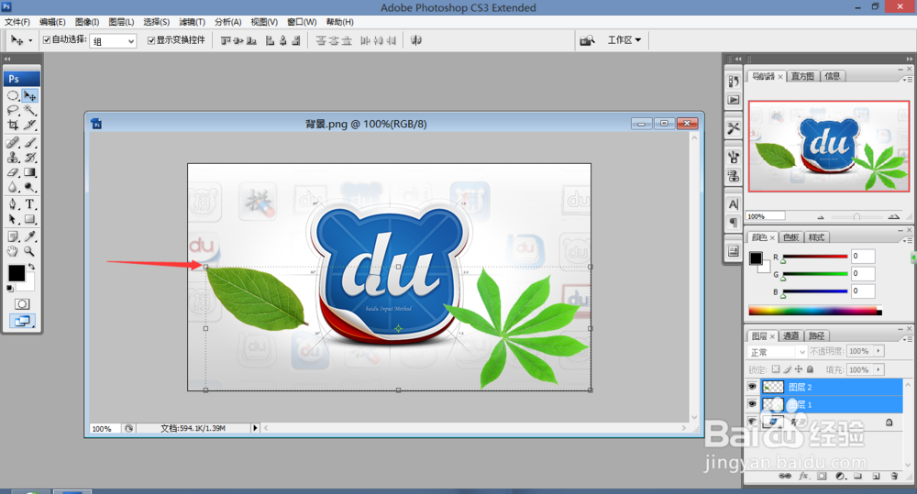The image size is (917, 494).
Task: Select the Pen tool
Action: (x=13, y=204)
